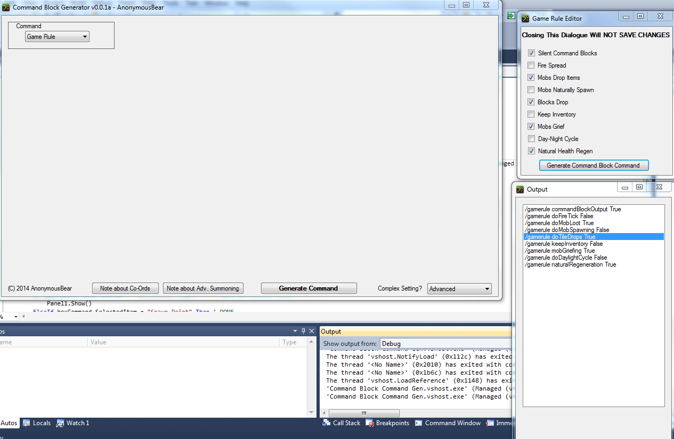Toggle the Mobs Drop Items checkbox
This screenshot has height=439, width=674.
(531, 78)
